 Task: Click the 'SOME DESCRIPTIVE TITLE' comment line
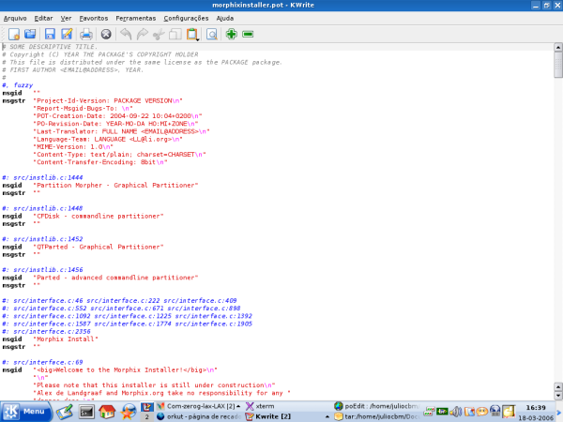click(50, 47)
